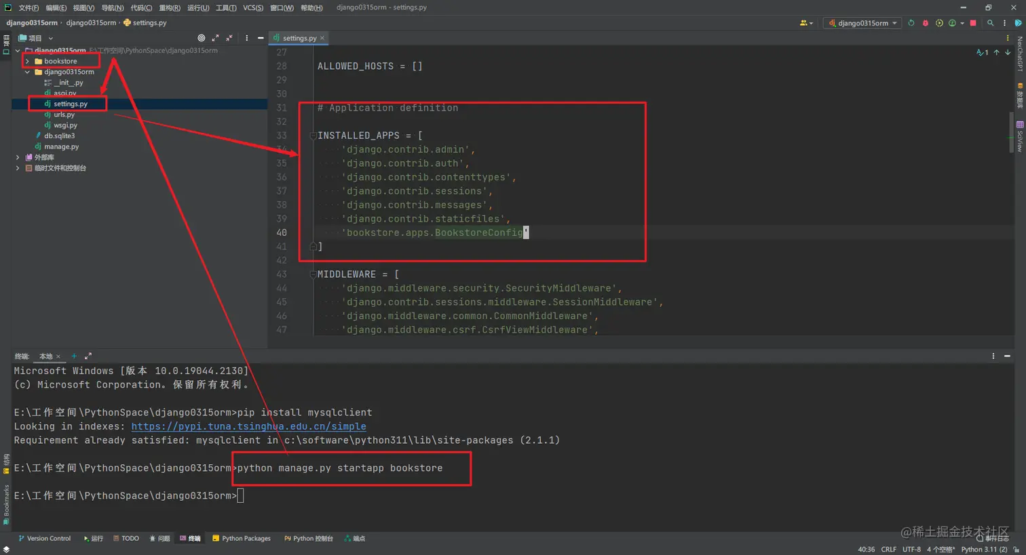Close the local terminal tab
1026x555 pixels.
pyautogui.click(x=58, y=356)
